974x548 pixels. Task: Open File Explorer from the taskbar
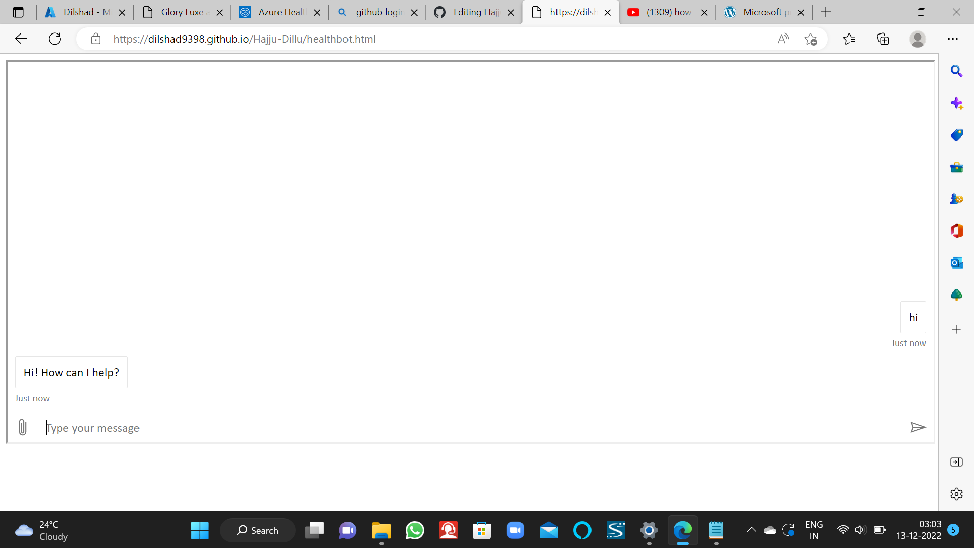(x=381, y=530)
